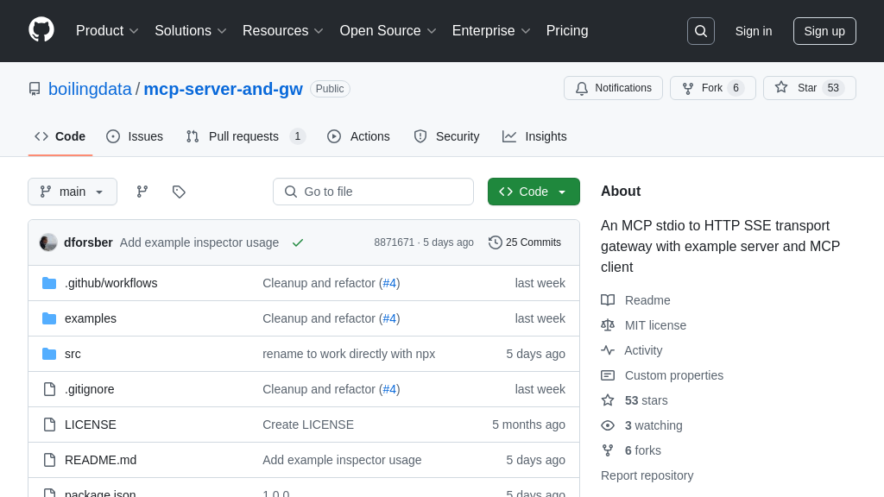Click the branches icon next to main

coord(142,192)
